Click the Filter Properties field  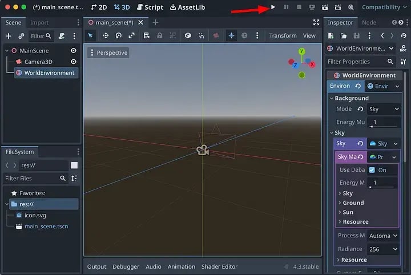(360, 62)
